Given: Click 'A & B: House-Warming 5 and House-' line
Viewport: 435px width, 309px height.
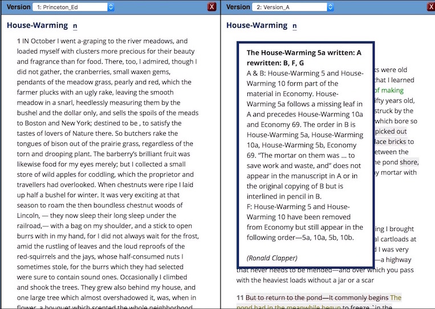Looking at the screenshot, I should [305, 73].
